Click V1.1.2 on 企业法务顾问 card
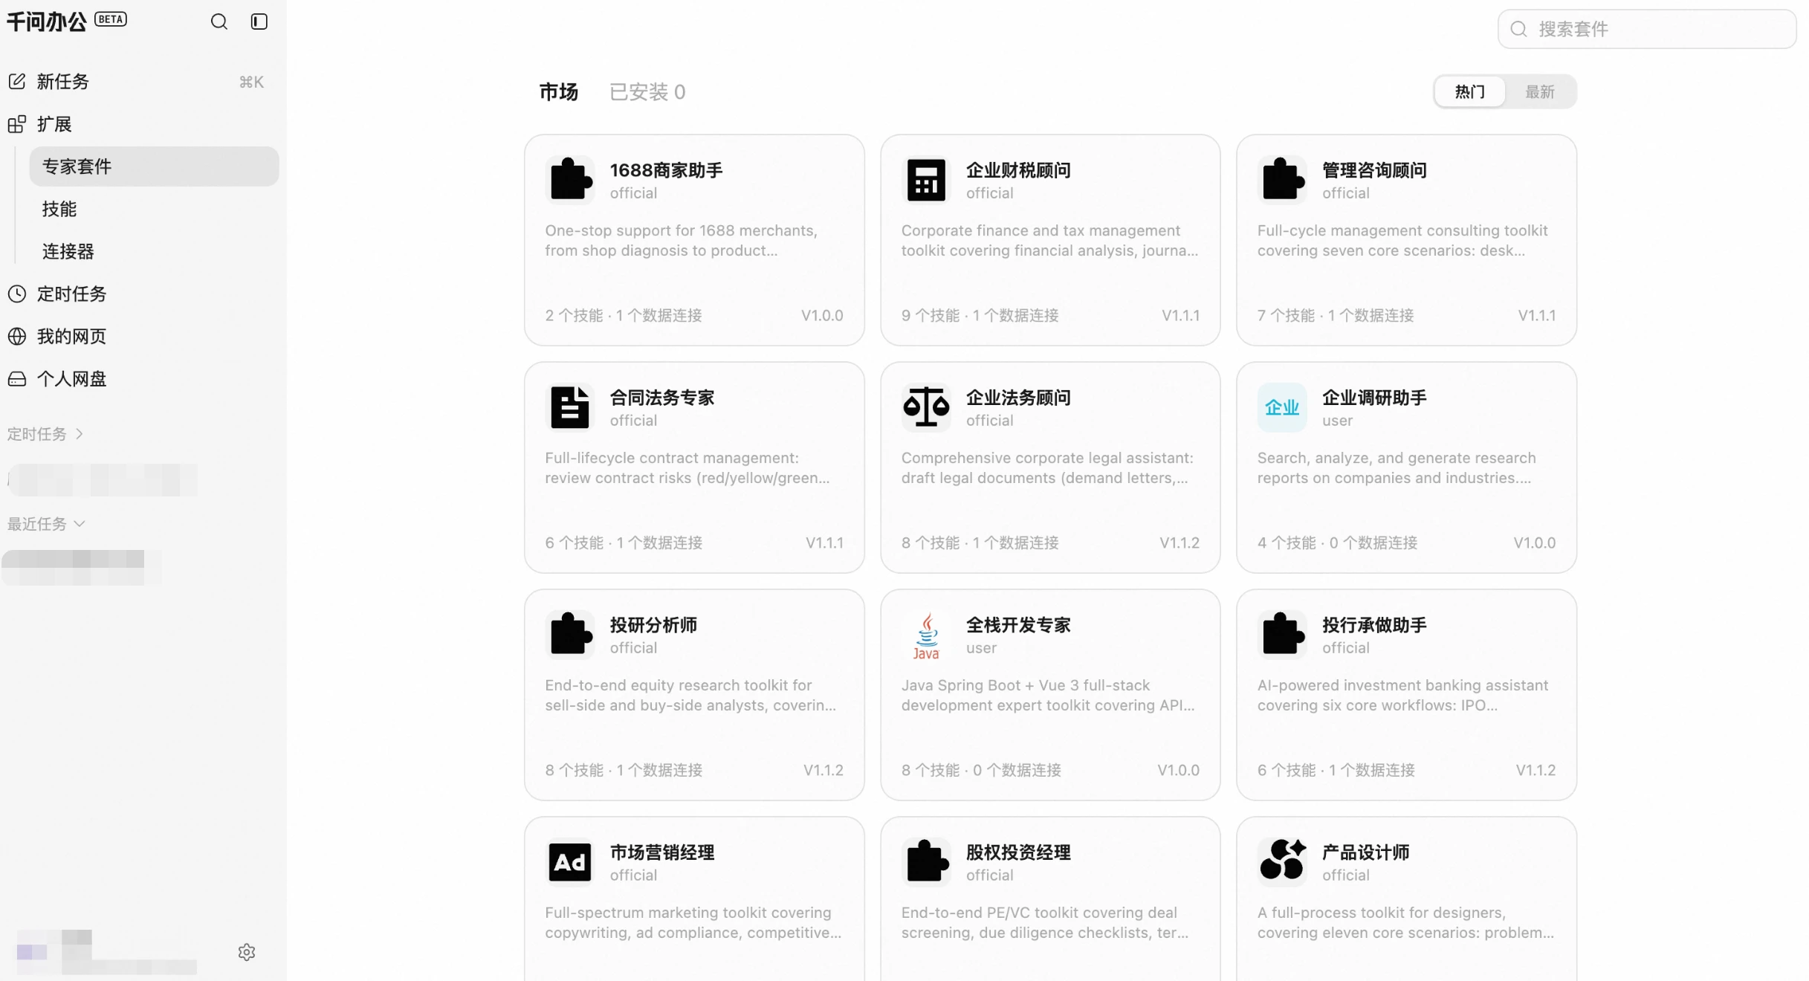 point(1179,543)
